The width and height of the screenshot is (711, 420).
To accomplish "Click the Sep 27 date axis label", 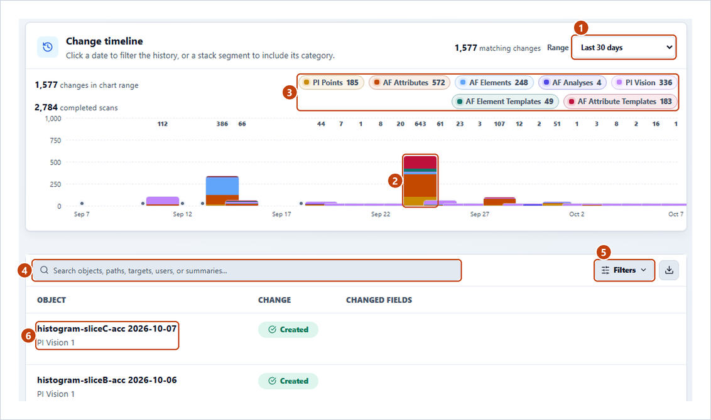I will 480,214.
